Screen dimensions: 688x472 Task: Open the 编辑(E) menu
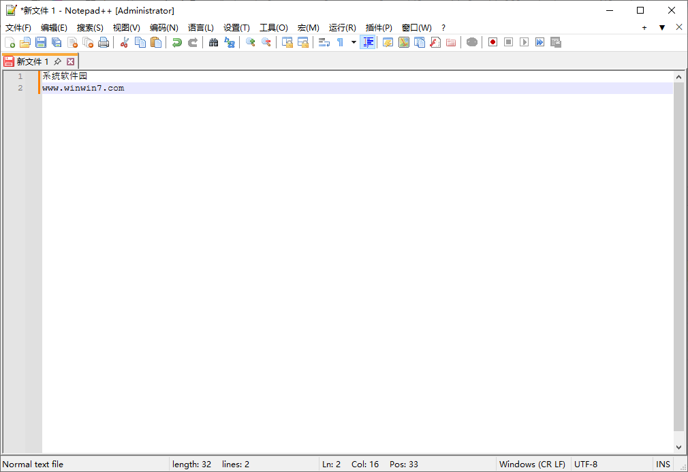coord(54,28)
